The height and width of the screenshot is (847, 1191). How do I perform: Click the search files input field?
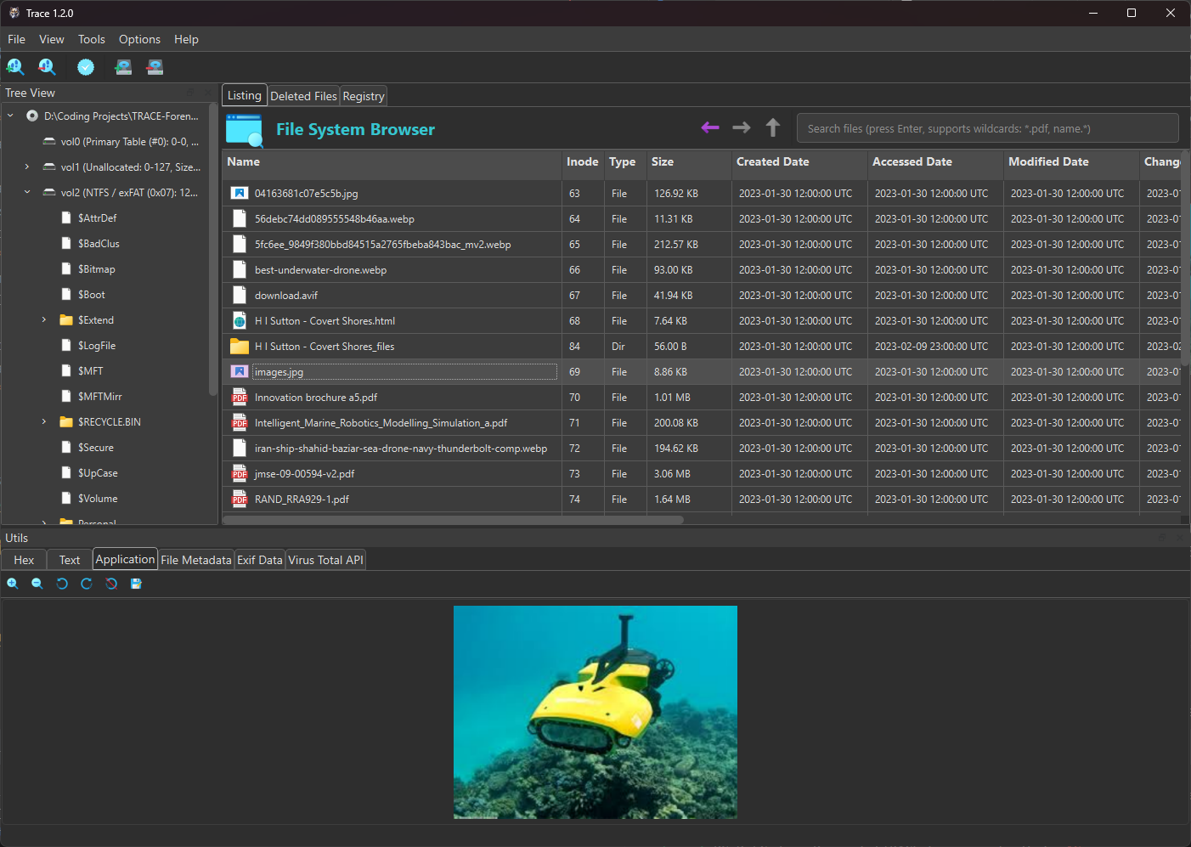pos(987,128)
